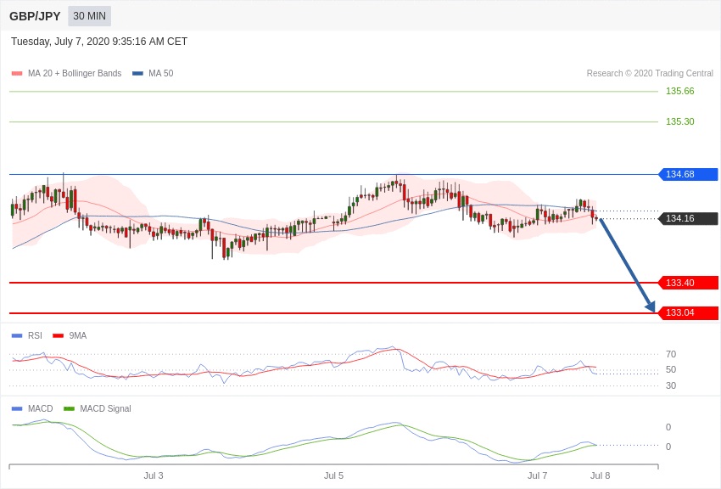Viewport: 721px width, 489px height.
Task: Click the green MACD Signal legend marker
Action: 69,408
